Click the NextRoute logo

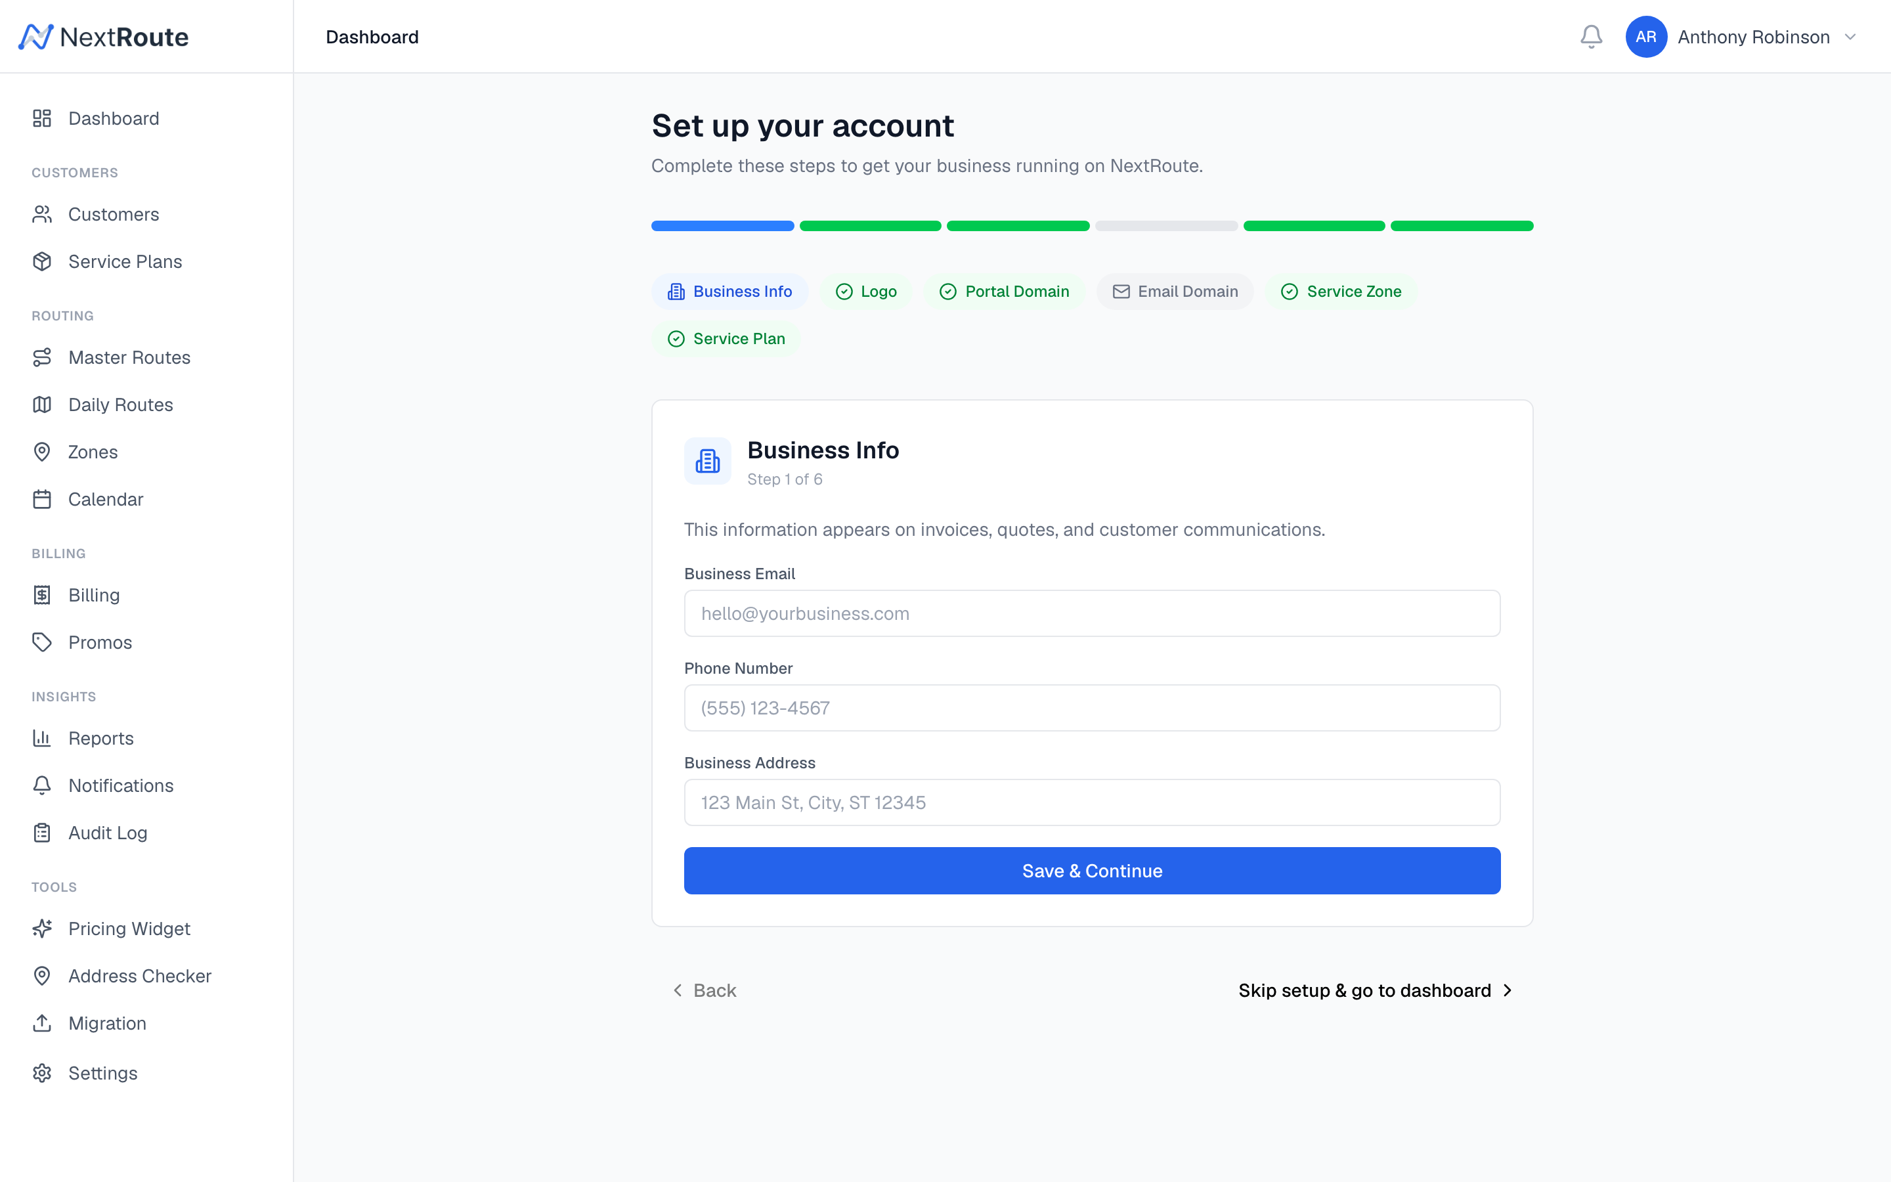coord(103,36)
